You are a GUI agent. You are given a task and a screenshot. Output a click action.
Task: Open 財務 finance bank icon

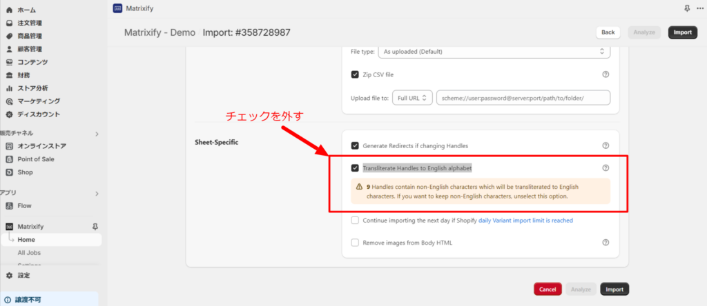coord(9,75)
